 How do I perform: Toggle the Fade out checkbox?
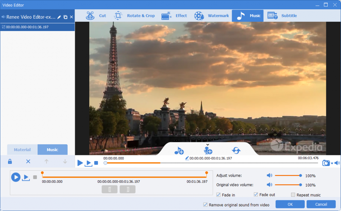(x=256, y=195)
